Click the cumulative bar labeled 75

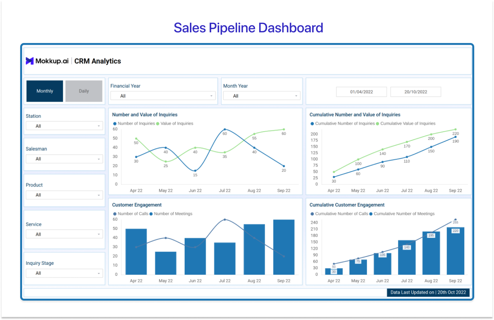click(358, 267)
